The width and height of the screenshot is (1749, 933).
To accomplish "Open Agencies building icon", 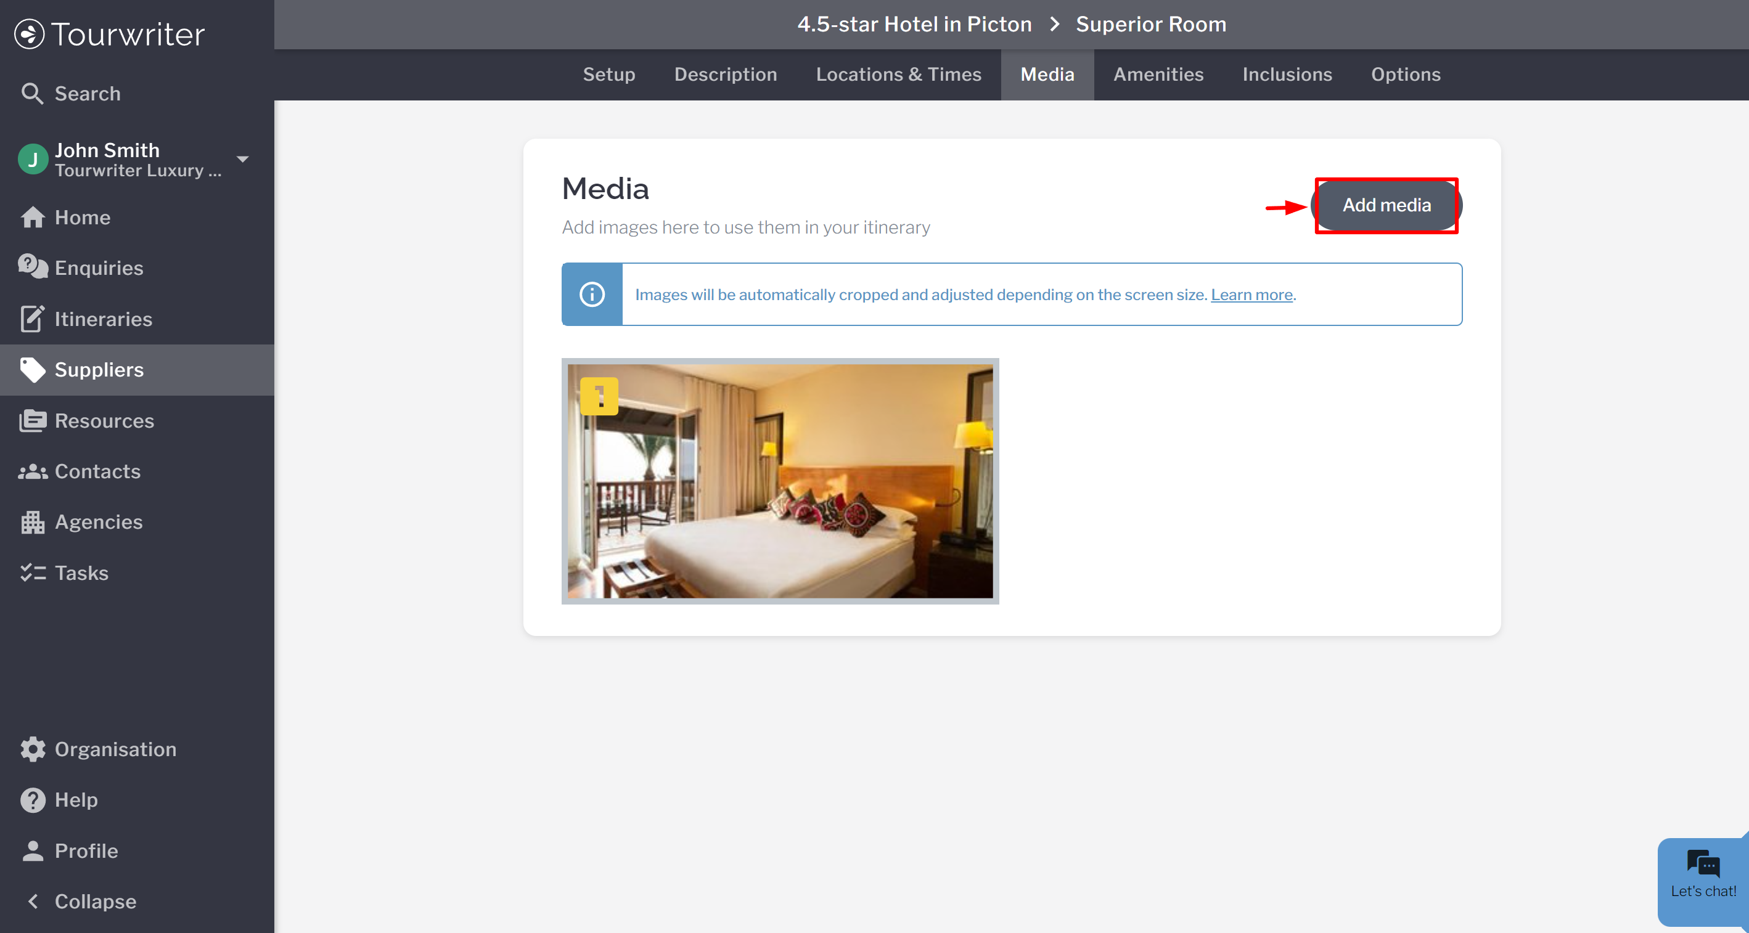I will coord(32,522).
